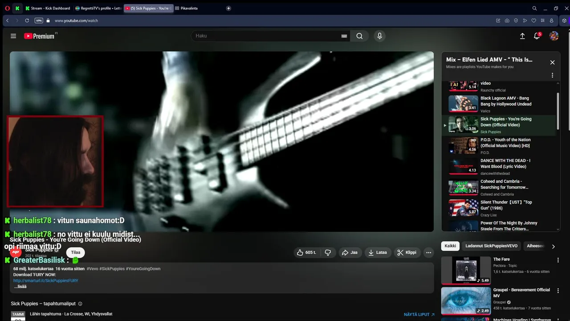Click the Klippi clip button
This screenshot has height=321, width=570.
[407, 252]
